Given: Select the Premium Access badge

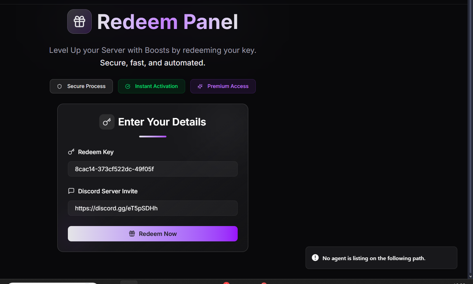Looking at the screenshot, I should [x=223, y=86].
